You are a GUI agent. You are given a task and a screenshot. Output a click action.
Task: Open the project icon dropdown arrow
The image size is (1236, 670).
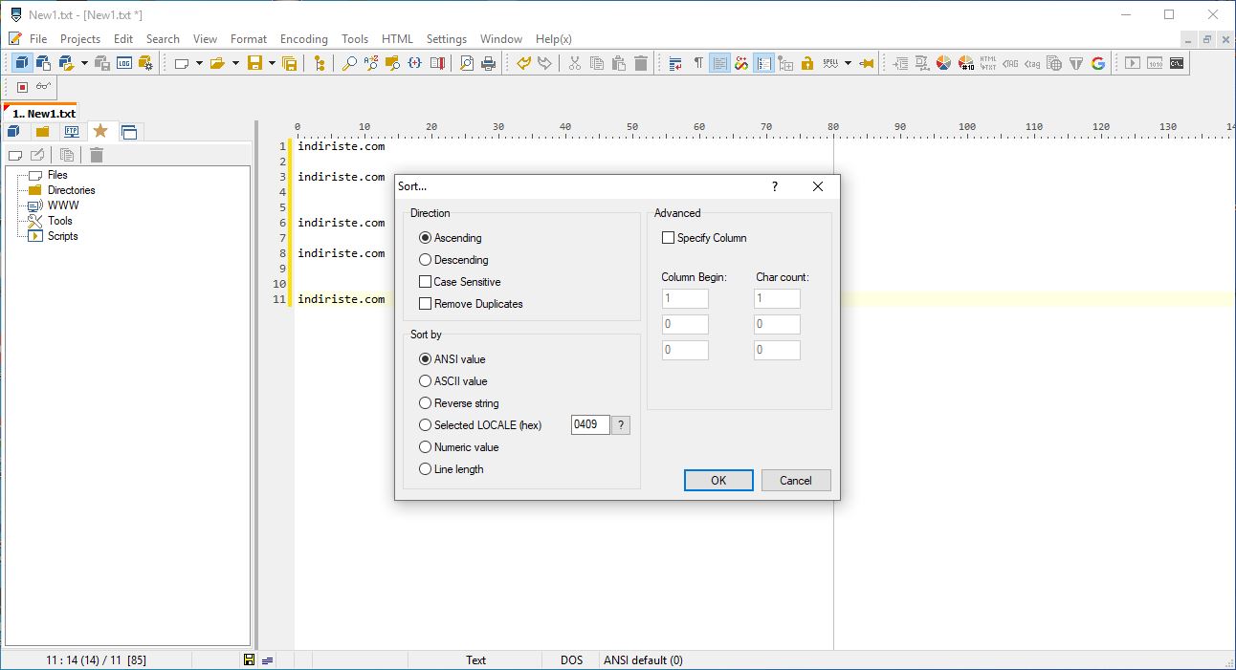[84, 63]
